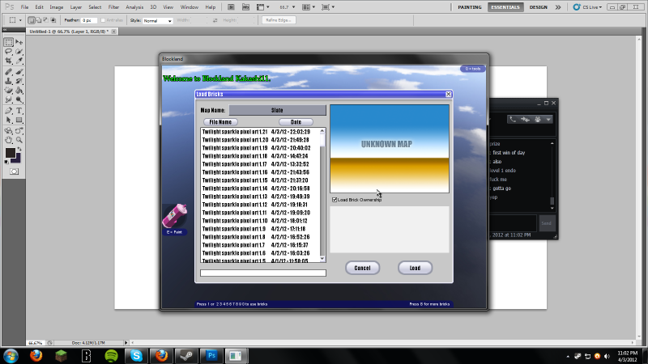The height and width of the screenshot is (364, 648).
Task: Switch to the Painting workspace
Action: (x=470, y=7)
